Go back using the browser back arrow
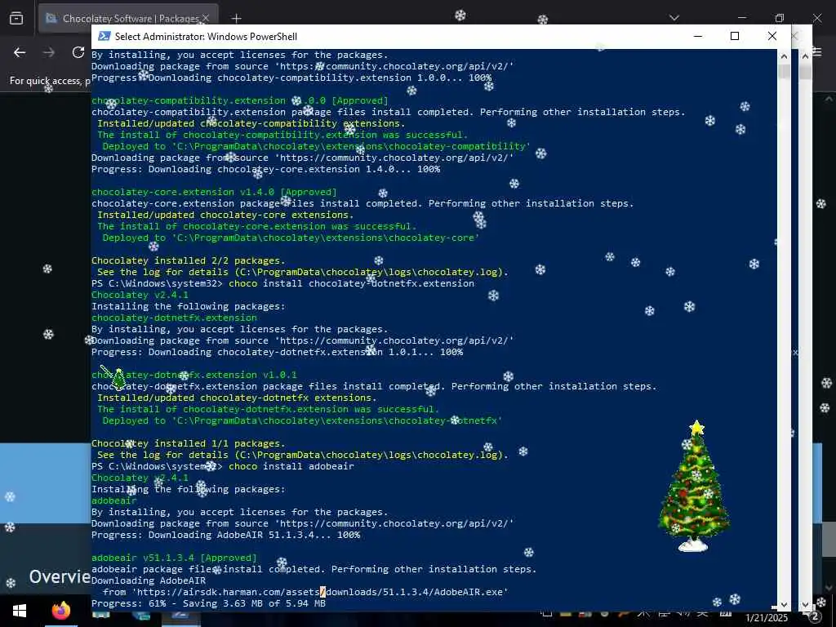The image size is (836, 627). pyautogui.click(x=20, y=52)
